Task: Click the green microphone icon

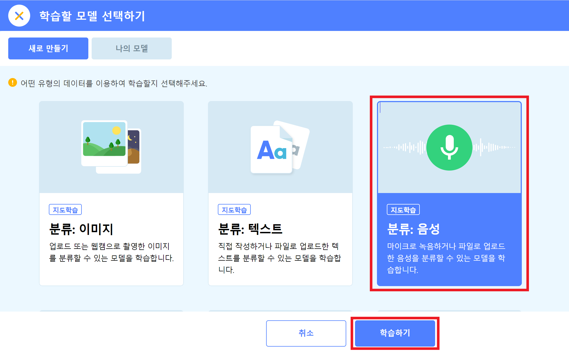Action: pyautogui.click(x=449, y=148)
